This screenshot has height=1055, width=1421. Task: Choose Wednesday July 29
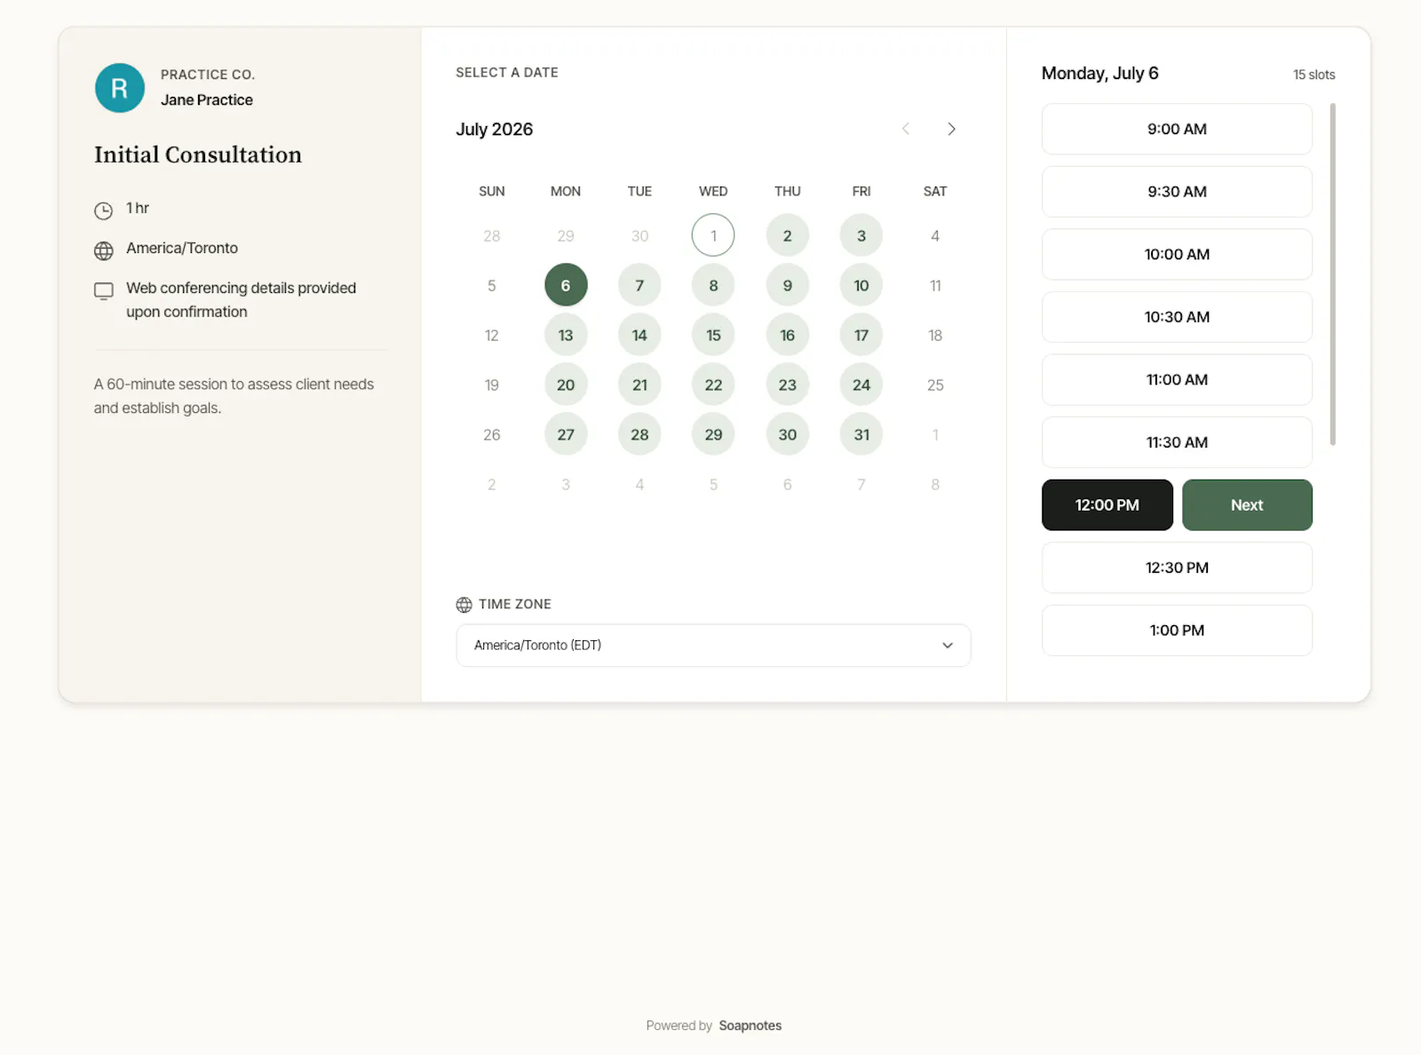coord(713,434)
